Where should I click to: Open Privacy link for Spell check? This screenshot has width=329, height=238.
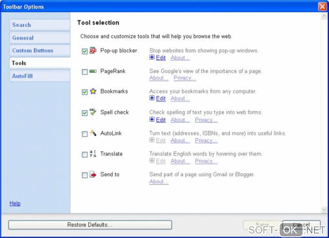pos(206,120)
